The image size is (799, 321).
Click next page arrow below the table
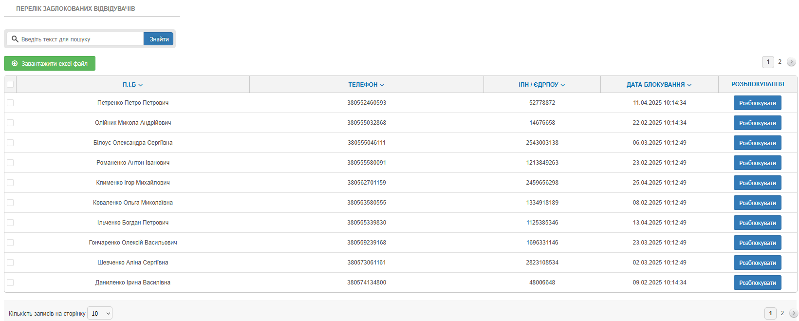pyautogui.click(x=793, y=313)
